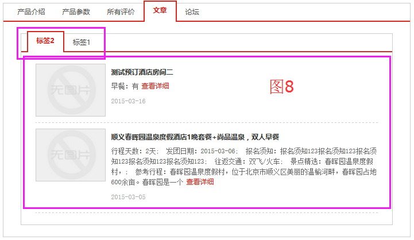Go to the 所有评价 tab

pyautogui.click(x=121, y=11)
